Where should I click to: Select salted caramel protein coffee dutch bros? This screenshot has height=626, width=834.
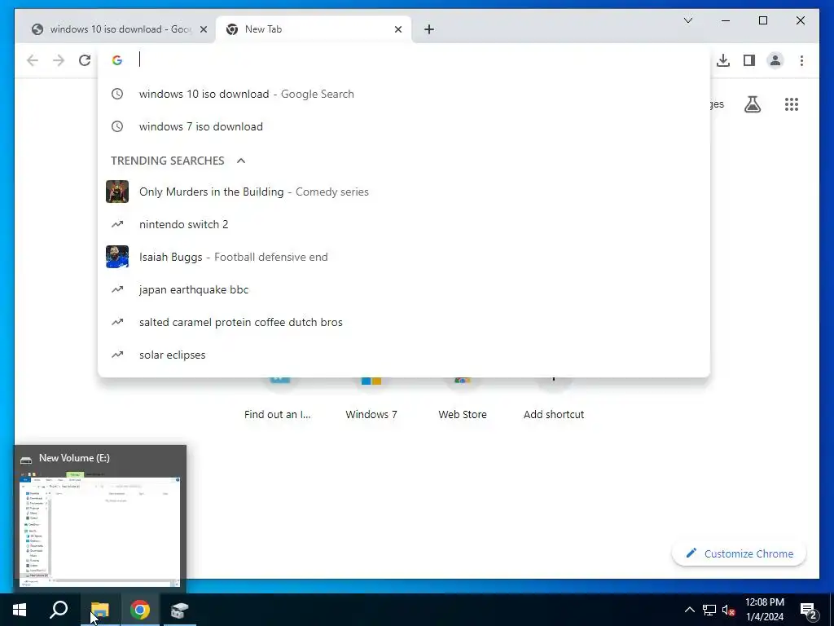404,322
